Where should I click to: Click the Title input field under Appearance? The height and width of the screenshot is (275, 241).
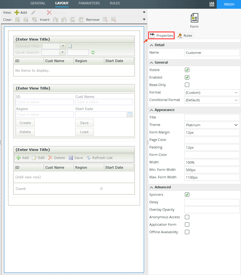212,118
